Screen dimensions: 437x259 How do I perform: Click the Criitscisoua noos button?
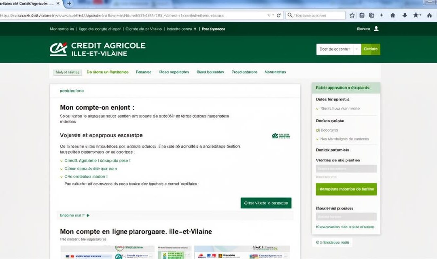click(x=332, y=242)
